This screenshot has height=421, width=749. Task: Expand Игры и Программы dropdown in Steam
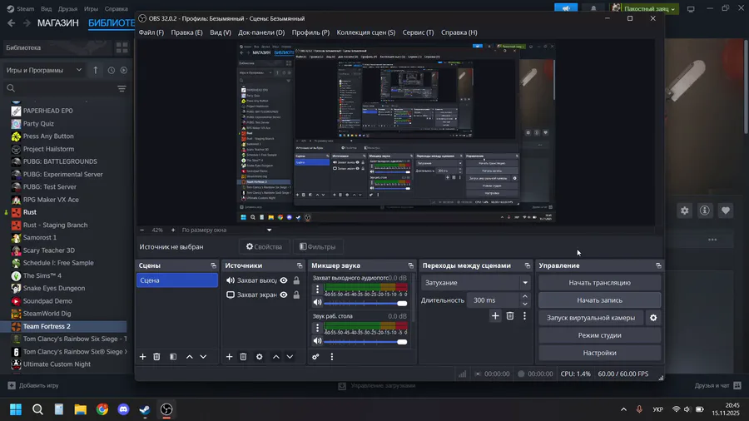click(44, 70)
